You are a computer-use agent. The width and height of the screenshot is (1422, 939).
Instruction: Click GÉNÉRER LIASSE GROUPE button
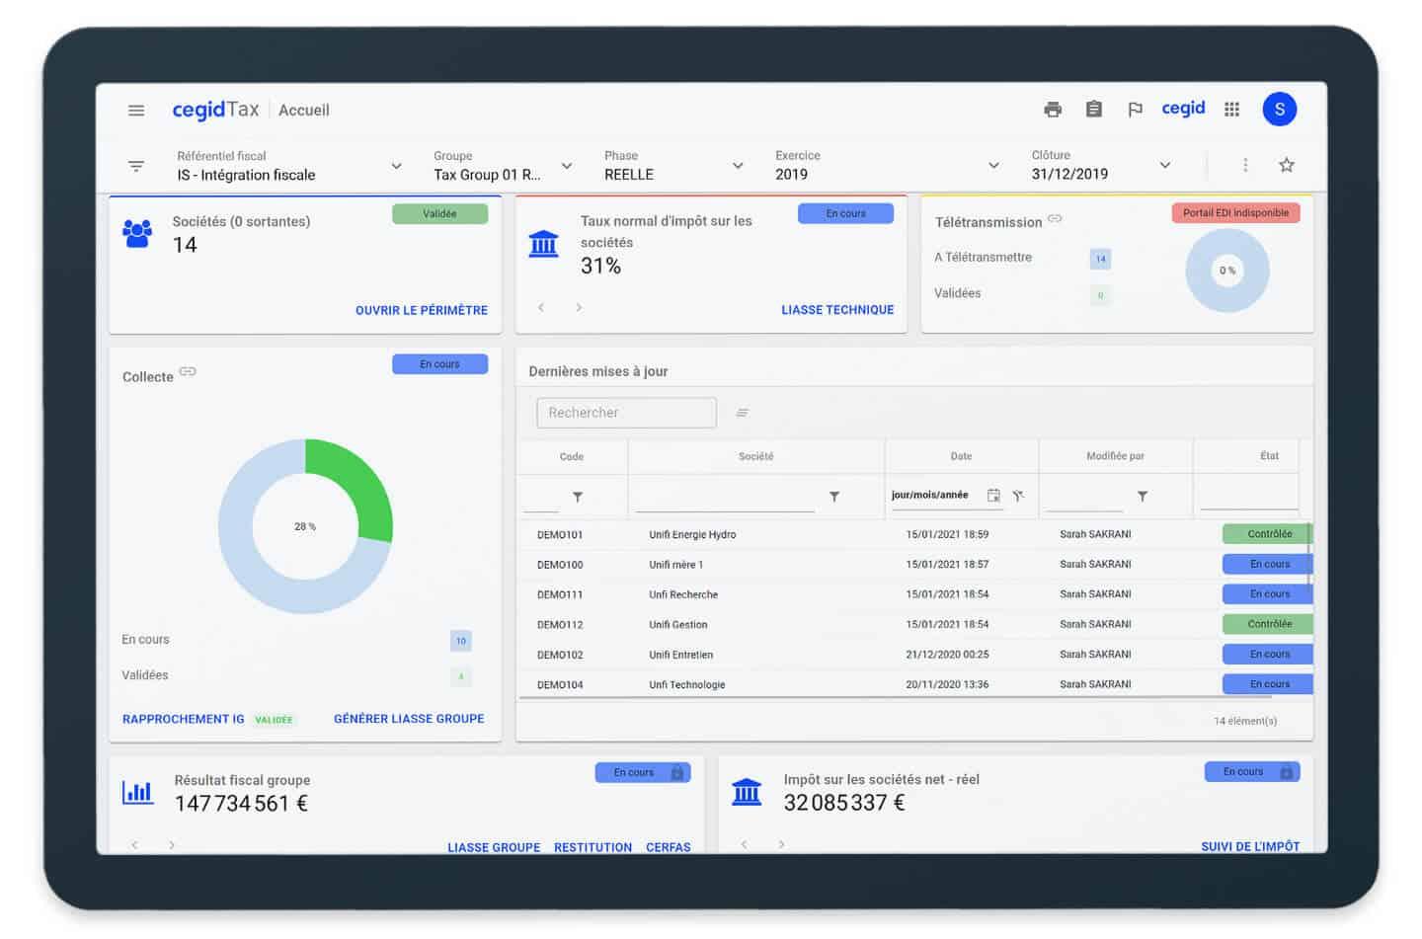click(409, 719)
